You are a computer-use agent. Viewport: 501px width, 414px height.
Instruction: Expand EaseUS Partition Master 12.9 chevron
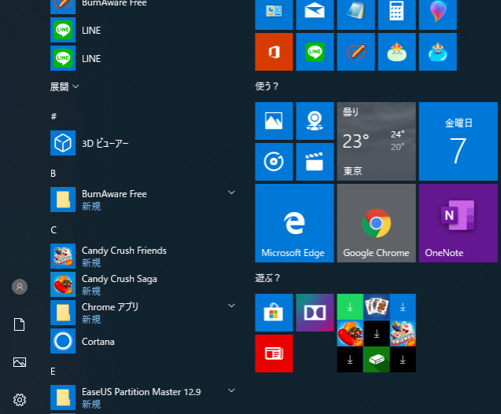tap(231, 390)
